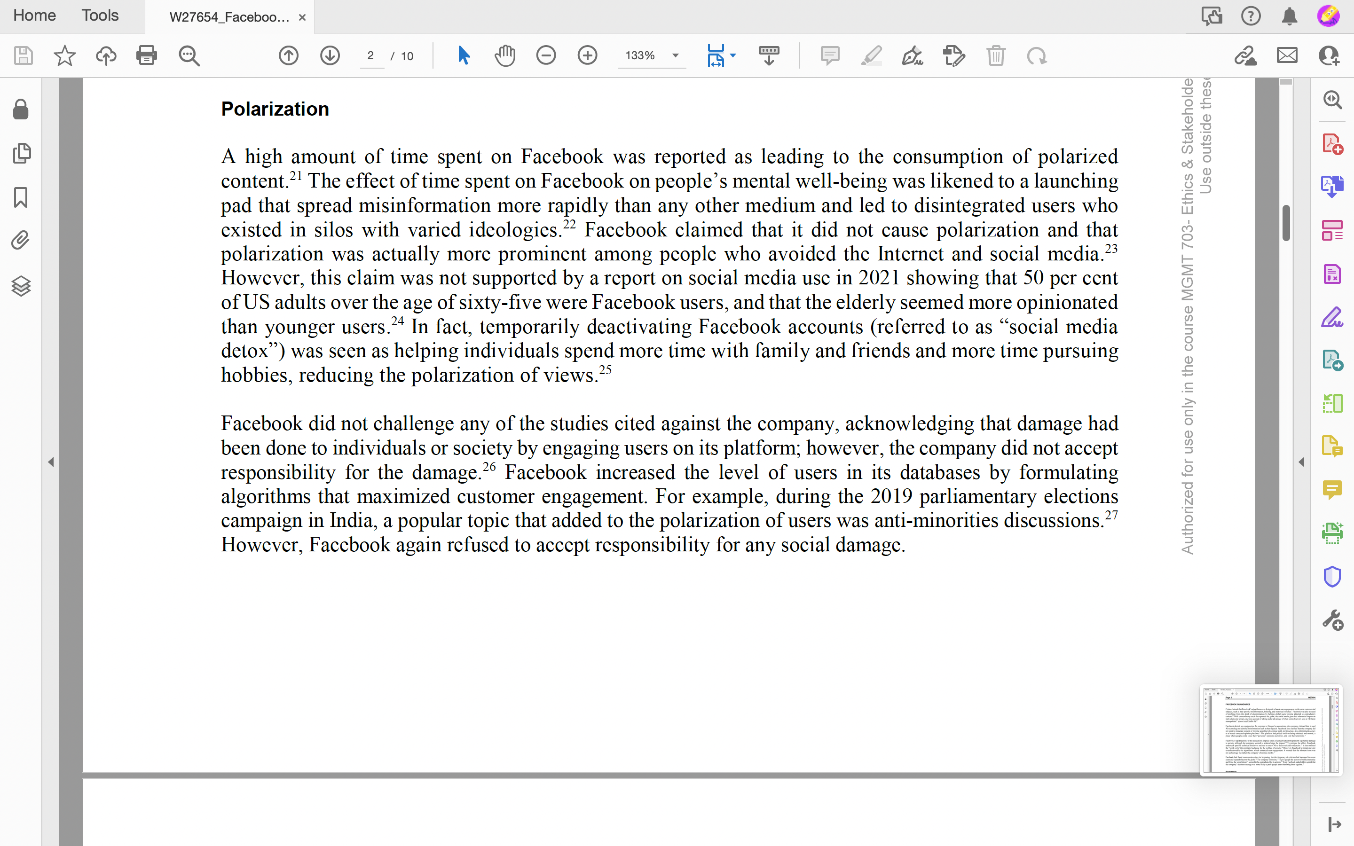Add the document to favorites star
Image resolution: width=1354 pixels, height=846 pixels.
[65, 55]
